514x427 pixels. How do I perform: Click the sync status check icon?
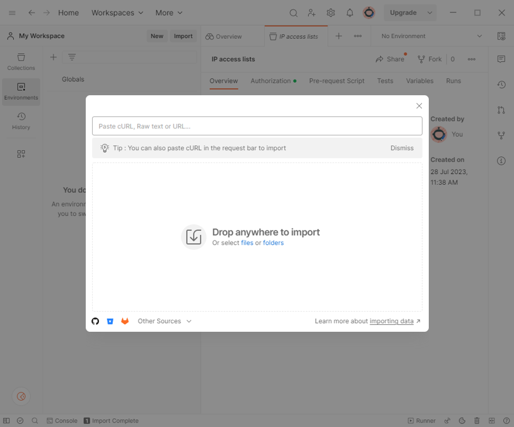[x=20, y=421]
